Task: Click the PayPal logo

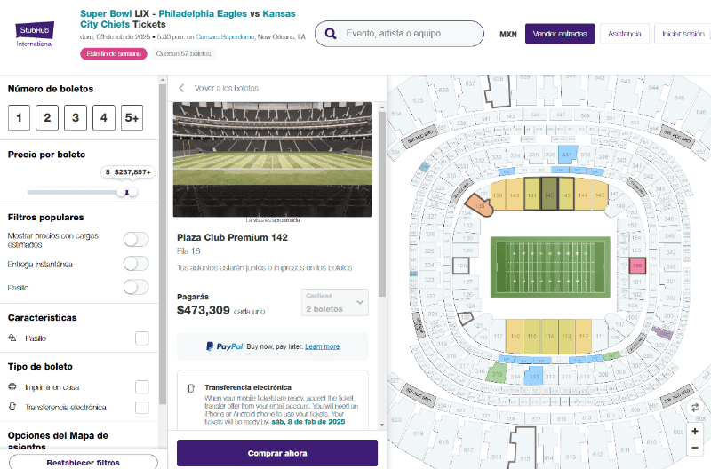Action: (224, 346)
